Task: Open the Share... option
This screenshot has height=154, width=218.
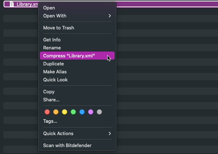Action: click(51, 100)
